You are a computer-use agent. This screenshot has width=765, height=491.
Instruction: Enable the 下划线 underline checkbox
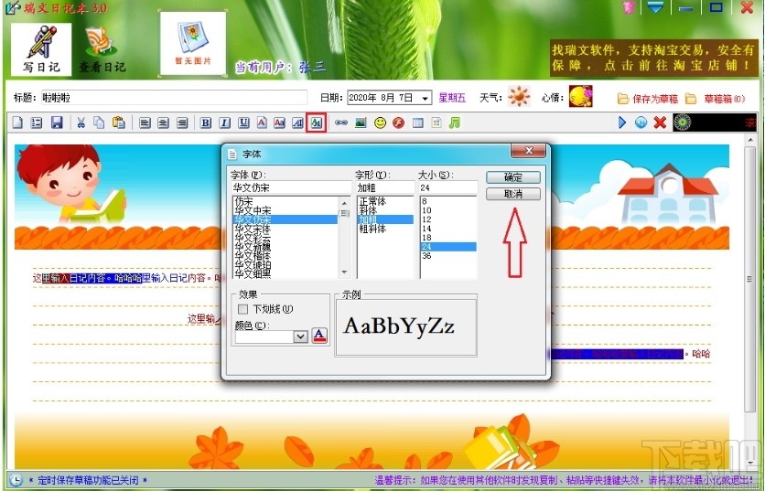click(242, 309)
